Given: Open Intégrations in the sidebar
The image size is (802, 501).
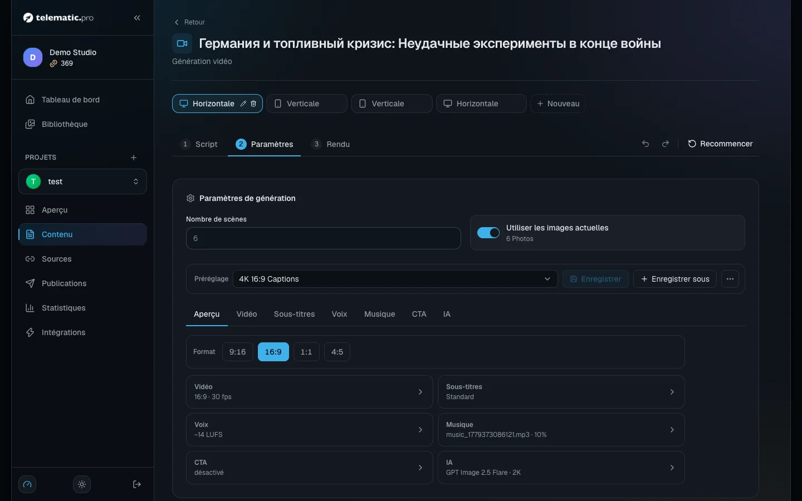Looking at the screenshot, I should point(82,332).
